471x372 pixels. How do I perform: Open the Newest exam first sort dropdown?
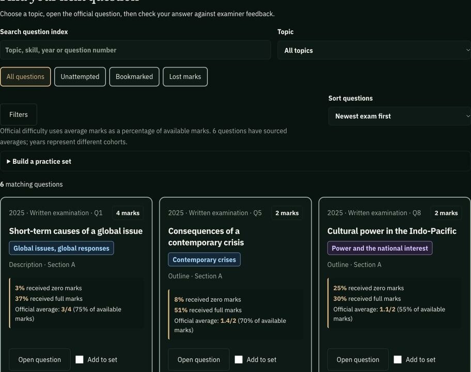[x=400, y=116]
